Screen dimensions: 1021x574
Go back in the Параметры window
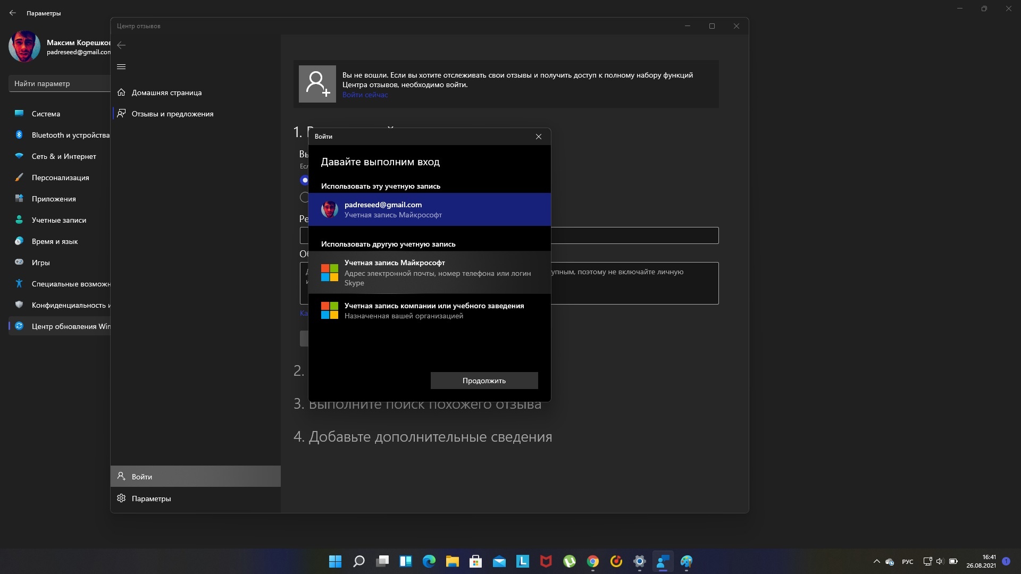[13, 13]
